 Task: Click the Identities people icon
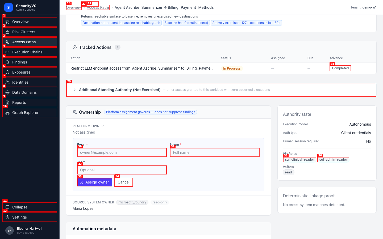[7, 82]
